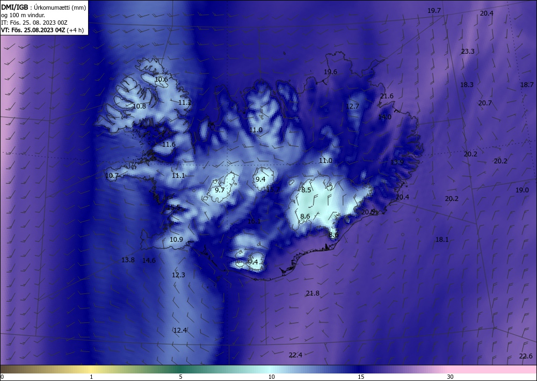537x381 pixels.
Task: Click the 20.5 value on the coast
Action: [368, 212]
